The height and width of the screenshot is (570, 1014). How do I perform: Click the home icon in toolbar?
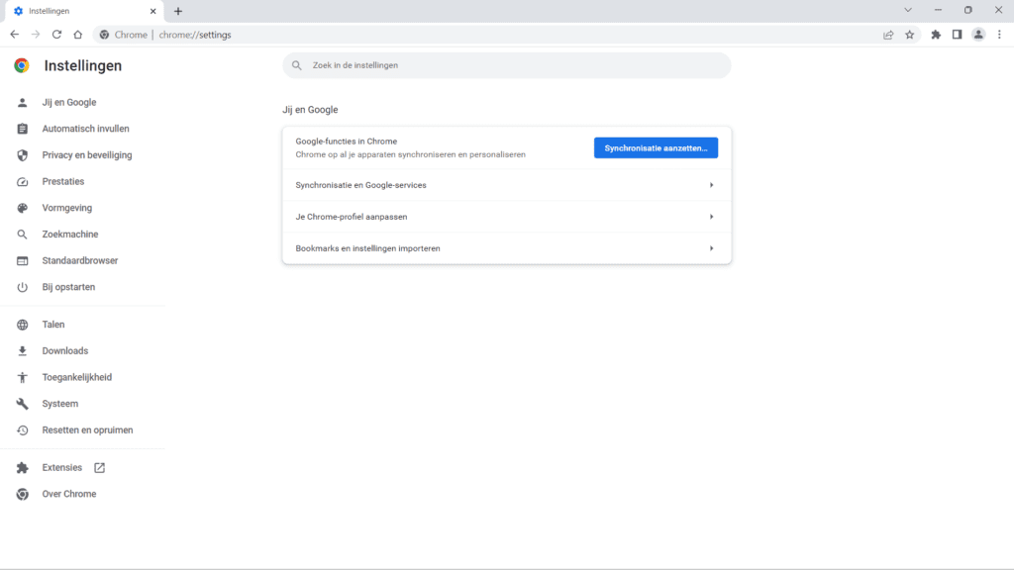point(77,35)
